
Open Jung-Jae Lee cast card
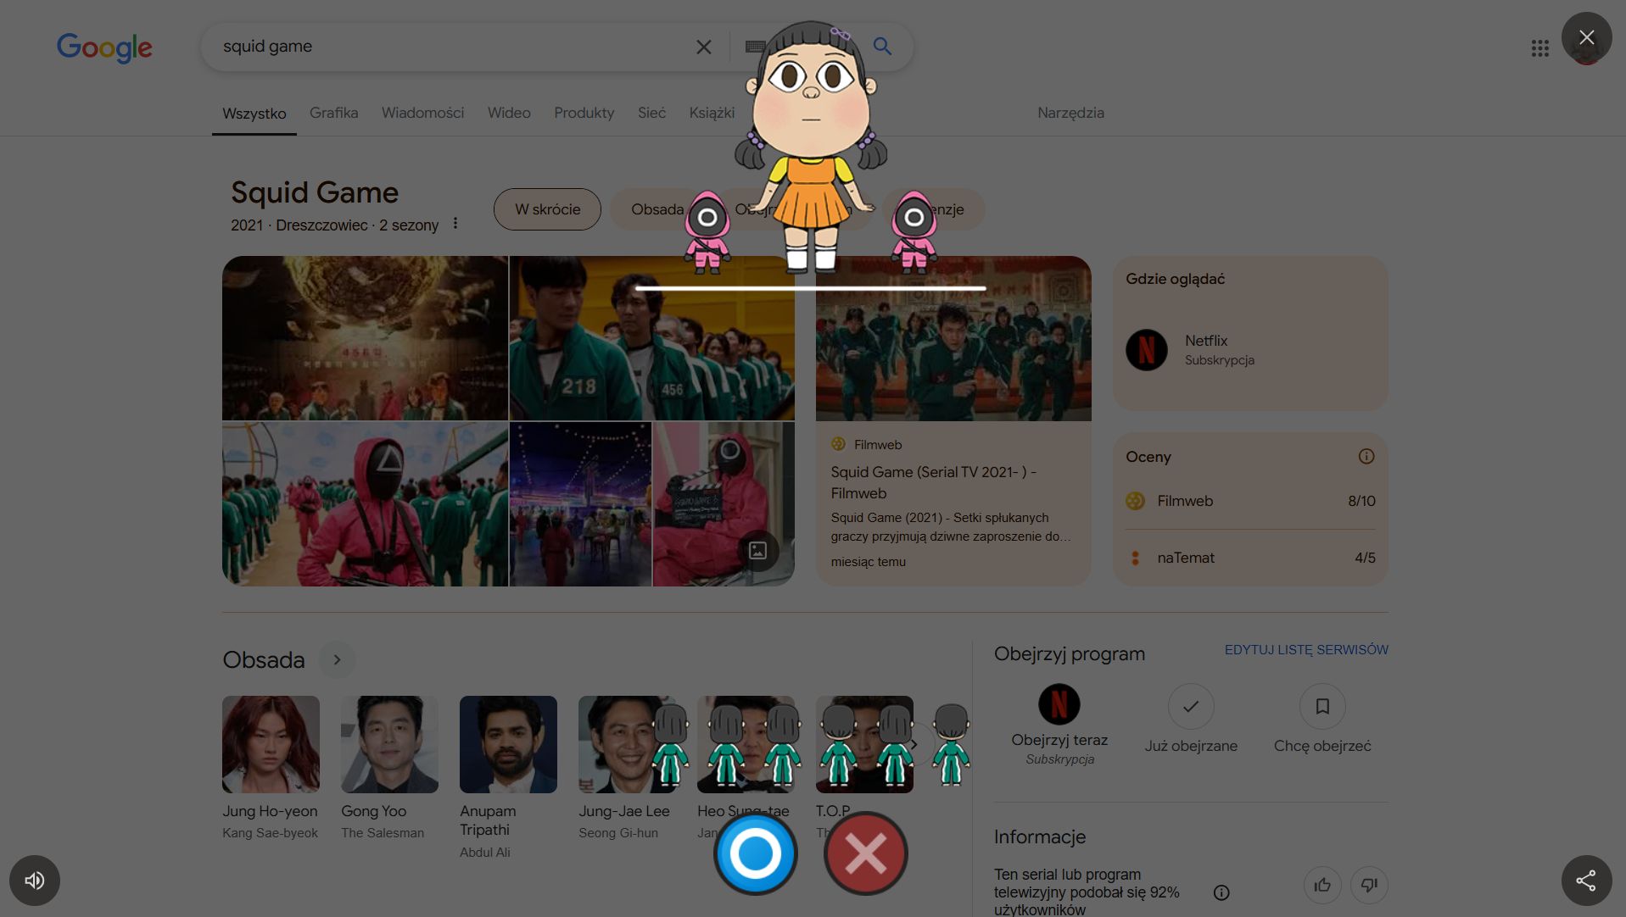[627, 769]
